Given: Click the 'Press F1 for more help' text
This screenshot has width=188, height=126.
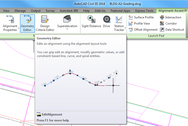Looking at the screenshot, I should (x=53, y=120).
